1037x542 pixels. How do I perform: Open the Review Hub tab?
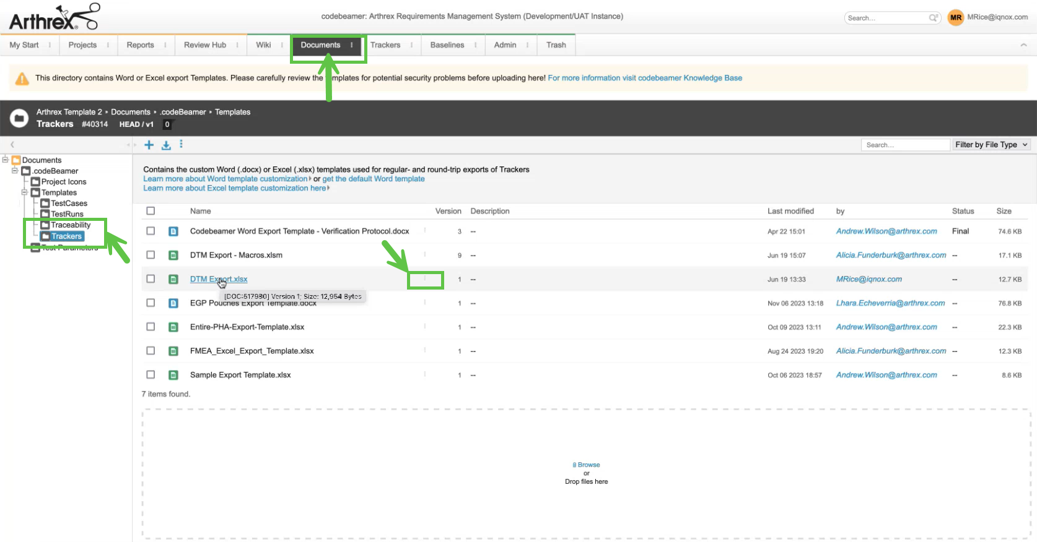204,45
